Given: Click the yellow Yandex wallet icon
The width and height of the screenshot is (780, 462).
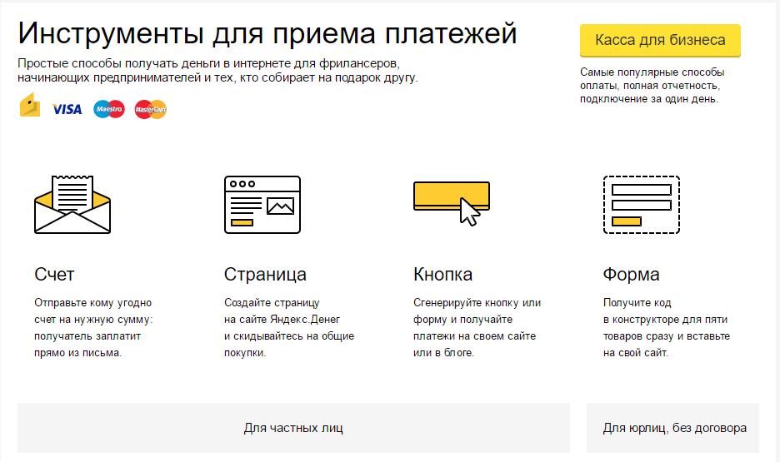Looking at the screenshot, I should [x=30, y=108].
